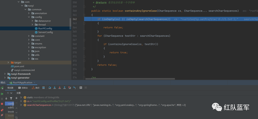Click the Run to Cursor icon

point(75,88)
